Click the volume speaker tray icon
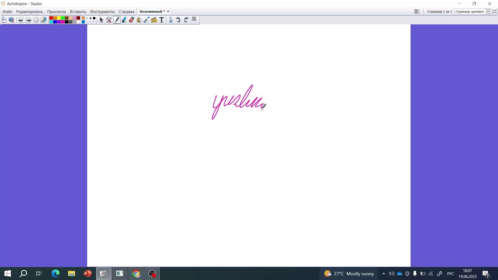 point(391,273)
